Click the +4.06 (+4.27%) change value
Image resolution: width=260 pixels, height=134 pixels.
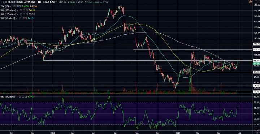pos(100,2)
